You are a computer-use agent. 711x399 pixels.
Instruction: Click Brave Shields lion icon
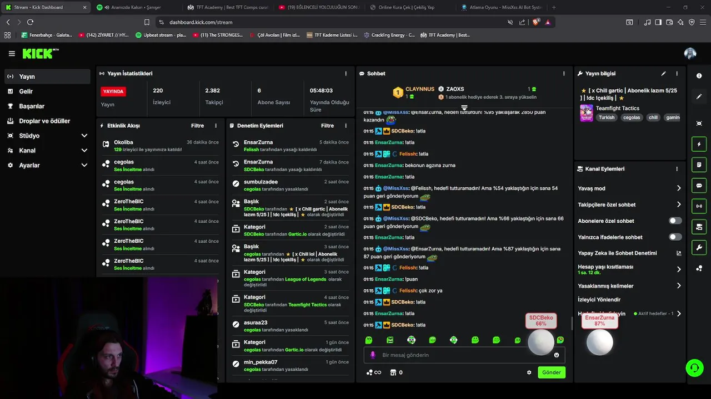(x=535, y=22)
